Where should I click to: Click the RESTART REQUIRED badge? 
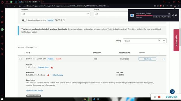[34, 96]
